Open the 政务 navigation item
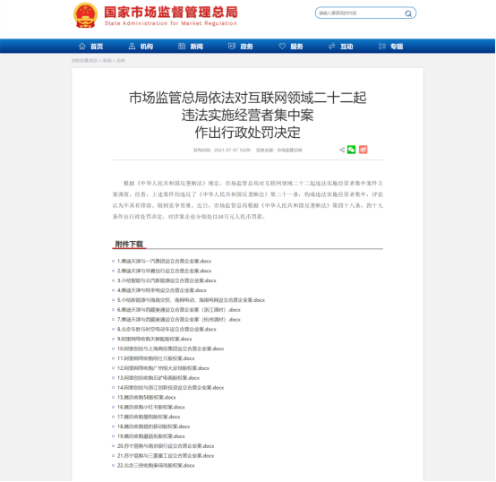This screenshot has width=496, height=482. (241, 47)
